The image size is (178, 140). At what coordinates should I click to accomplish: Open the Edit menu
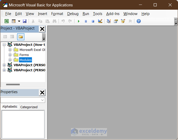click(x=19, y=14)
